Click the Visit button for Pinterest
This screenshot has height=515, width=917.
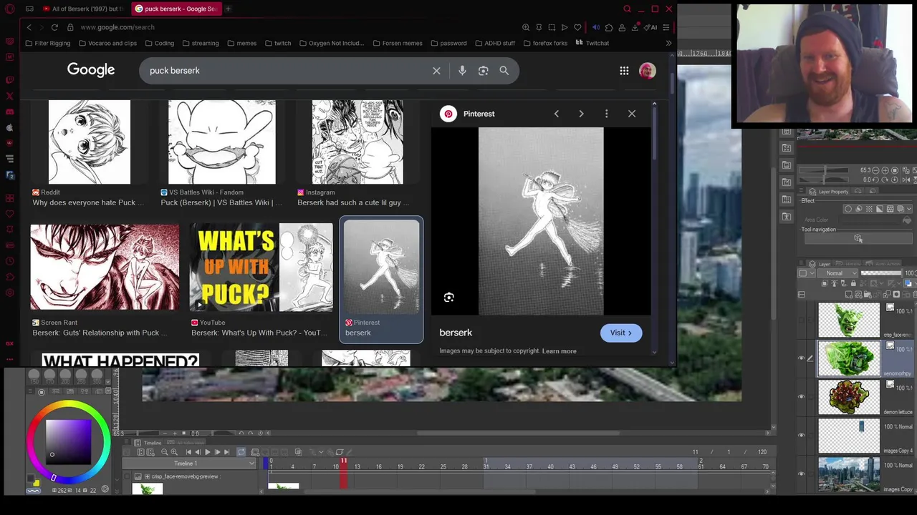621,333
